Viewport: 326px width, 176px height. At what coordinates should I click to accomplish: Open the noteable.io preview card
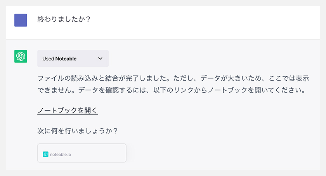82,153
